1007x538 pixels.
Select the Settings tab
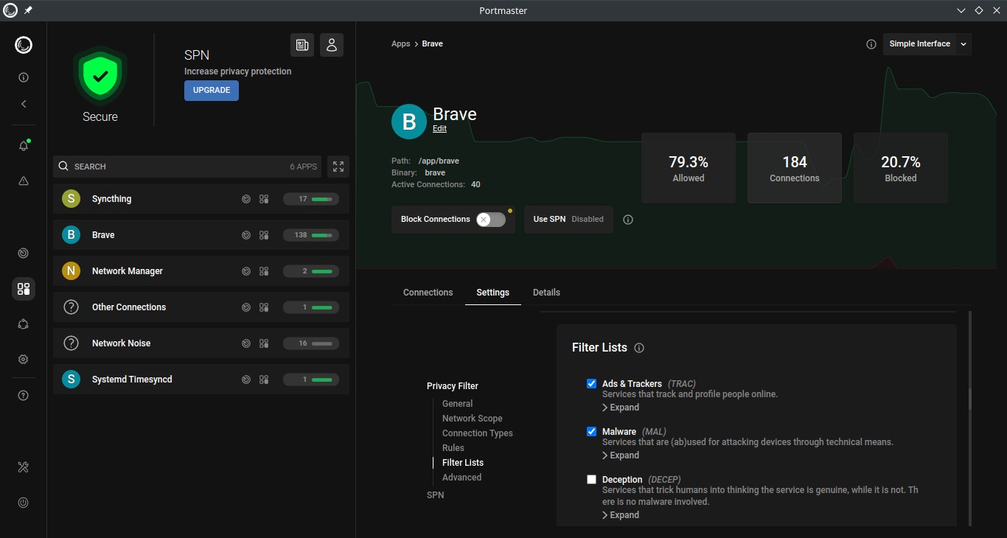point(493,293)
